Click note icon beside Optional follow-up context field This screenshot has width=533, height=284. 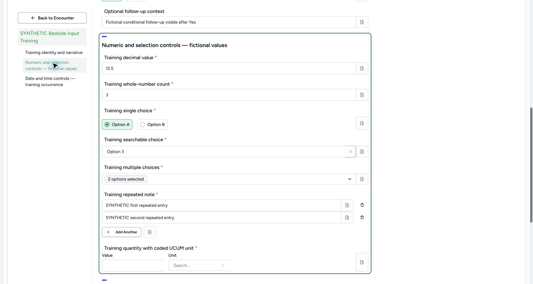(362, 22)
